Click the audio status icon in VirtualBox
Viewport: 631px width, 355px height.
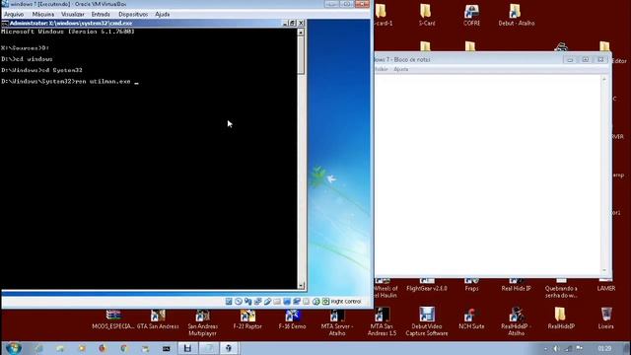[247, 302]
